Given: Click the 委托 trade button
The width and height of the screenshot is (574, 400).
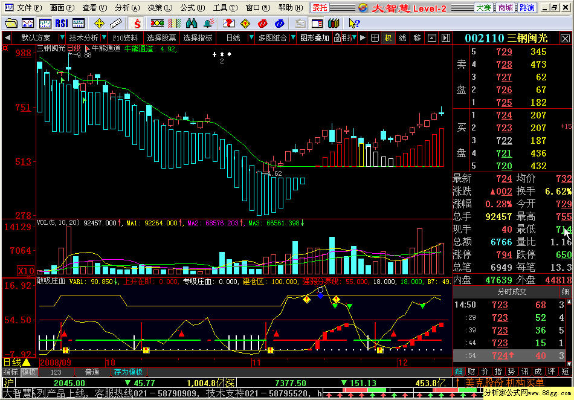Looking at the screenshot, I should click(x=320, y=8).
